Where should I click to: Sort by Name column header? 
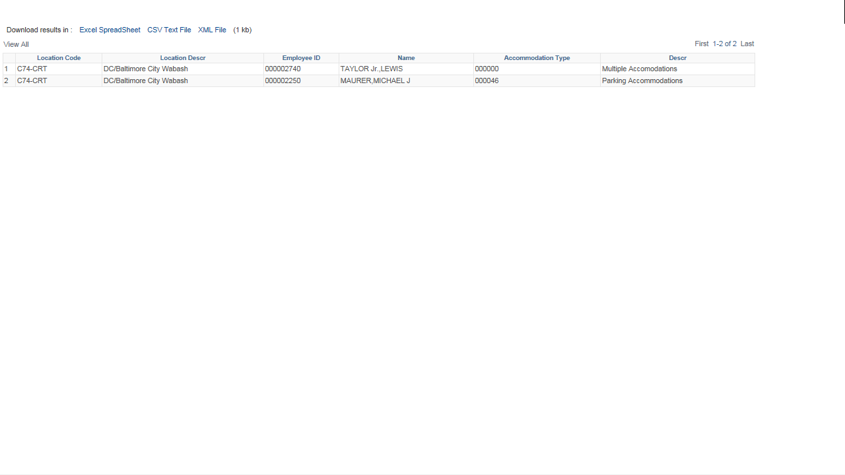pyautogui.click(x=406, y=58)
